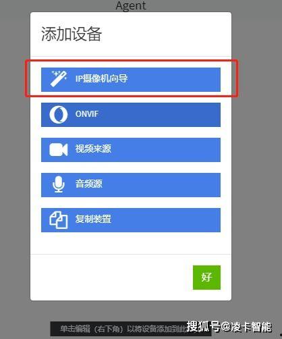Click the duplicate pages copy icon
Viewport: 282px width, 339px height.
click(x=59, y=219)
